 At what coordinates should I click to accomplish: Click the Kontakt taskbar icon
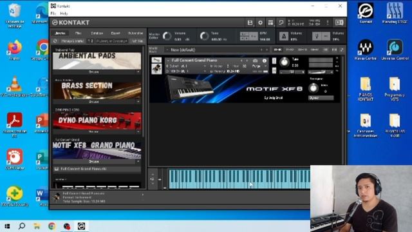(x=81, y=226)
